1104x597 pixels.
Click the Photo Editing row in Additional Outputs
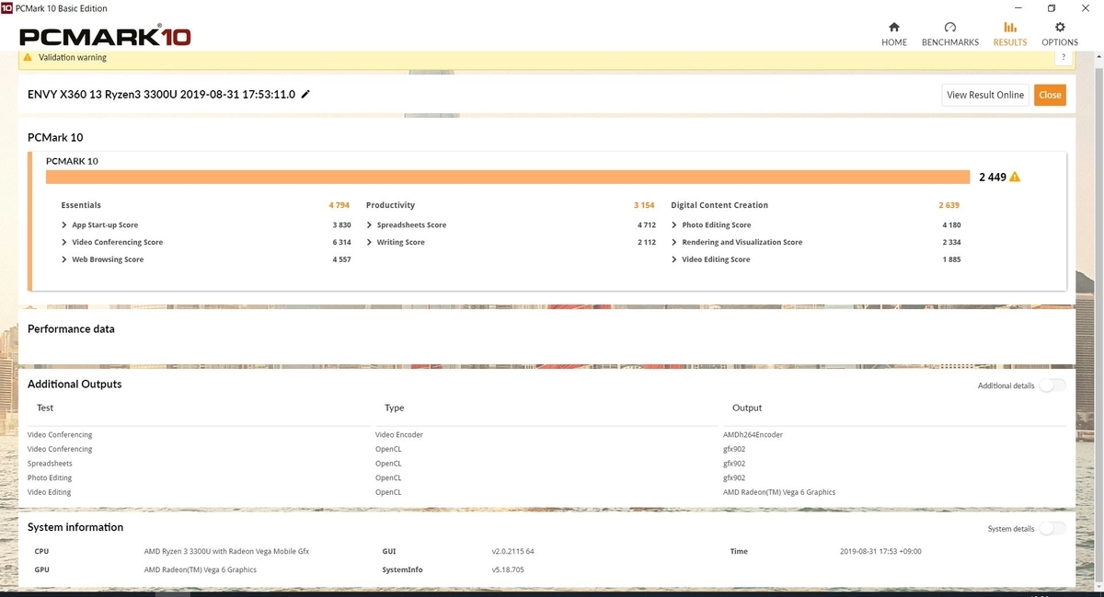pos(546,478)
